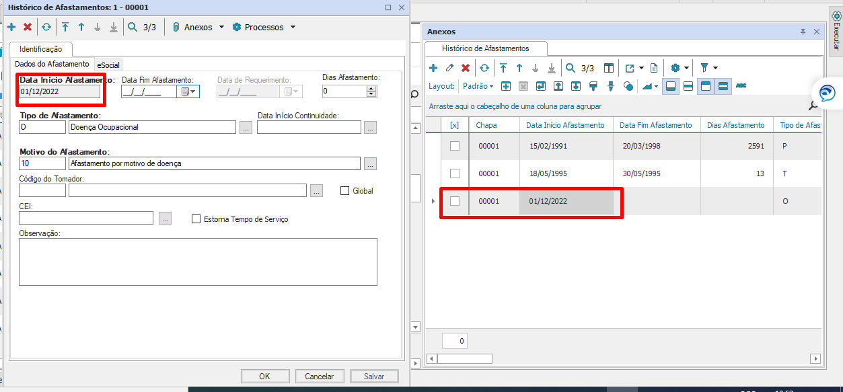The image size is (843, 392).
Task: Click overlapping circles icon in layout toolbar
Action: [x=628, y=86]
